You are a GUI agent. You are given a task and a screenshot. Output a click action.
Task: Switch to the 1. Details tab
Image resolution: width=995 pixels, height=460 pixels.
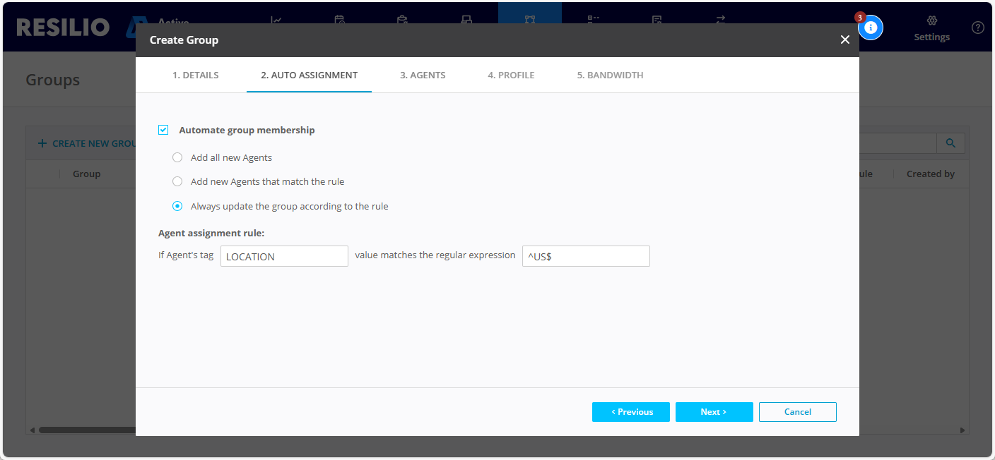[x=195, y=75]
